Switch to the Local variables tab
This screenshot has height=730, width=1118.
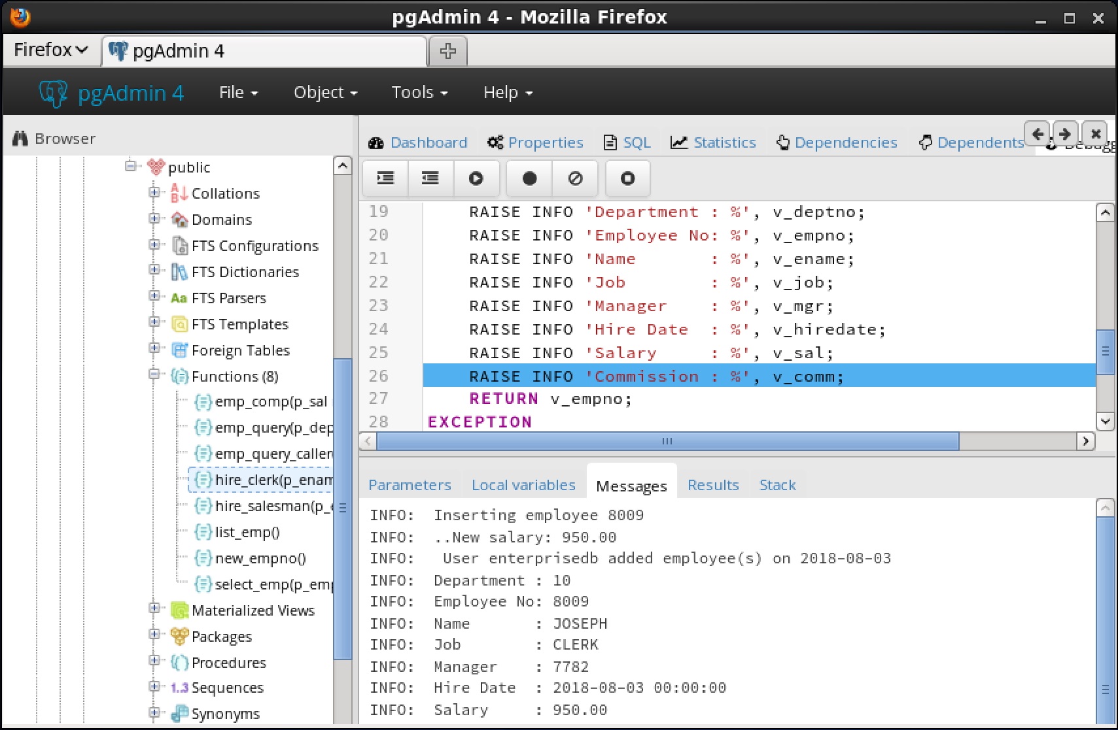tap(523, 486)
